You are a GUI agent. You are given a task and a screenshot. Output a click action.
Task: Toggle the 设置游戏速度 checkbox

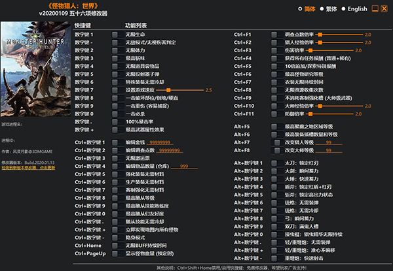[x=115, y=89]
